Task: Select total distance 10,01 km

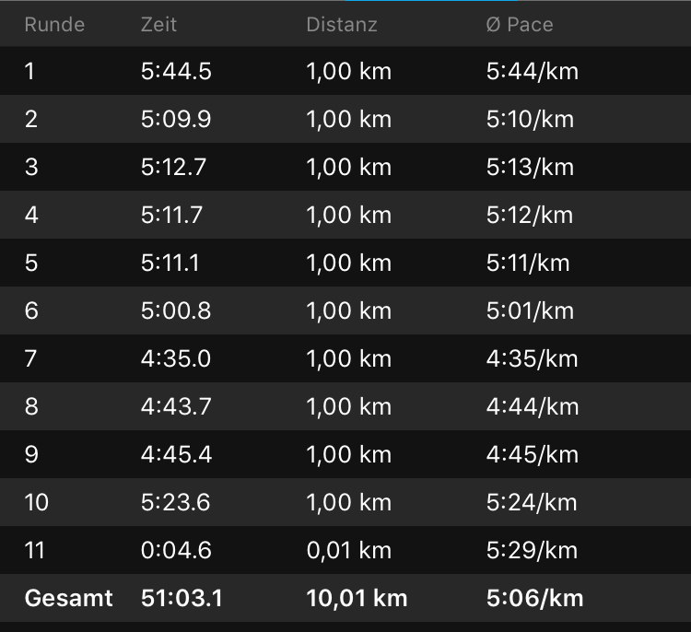Action: point(357,599)
